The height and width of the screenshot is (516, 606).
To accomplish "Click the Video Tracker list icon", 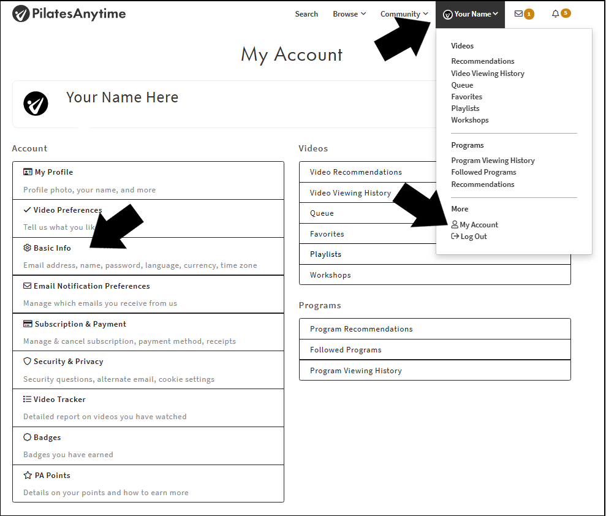I will point(27,400).
